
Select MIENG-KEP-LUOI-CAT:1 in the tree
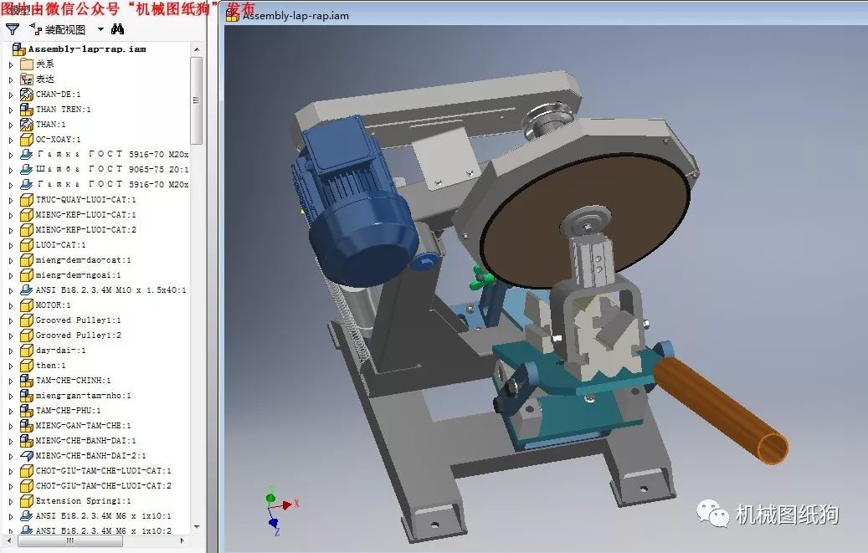coord(86,214)
